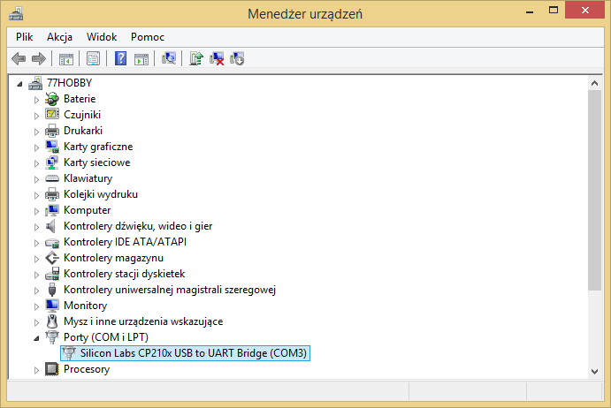Open the Widok menu
611x408 pixels.
click(102, 37)
